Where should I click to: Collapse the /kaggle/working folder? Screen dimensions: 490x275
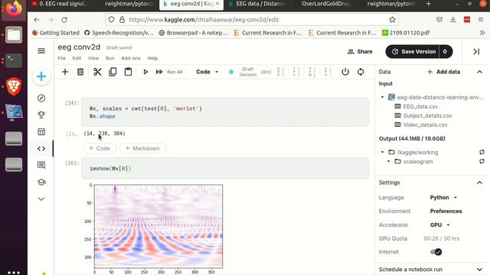(382, 153)
